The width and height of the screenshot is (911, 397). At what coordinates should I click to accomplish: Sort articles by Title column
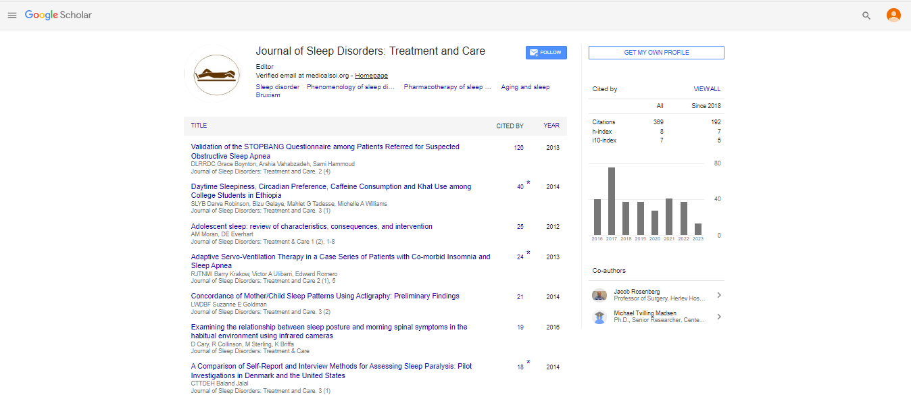tap(199, 126)
